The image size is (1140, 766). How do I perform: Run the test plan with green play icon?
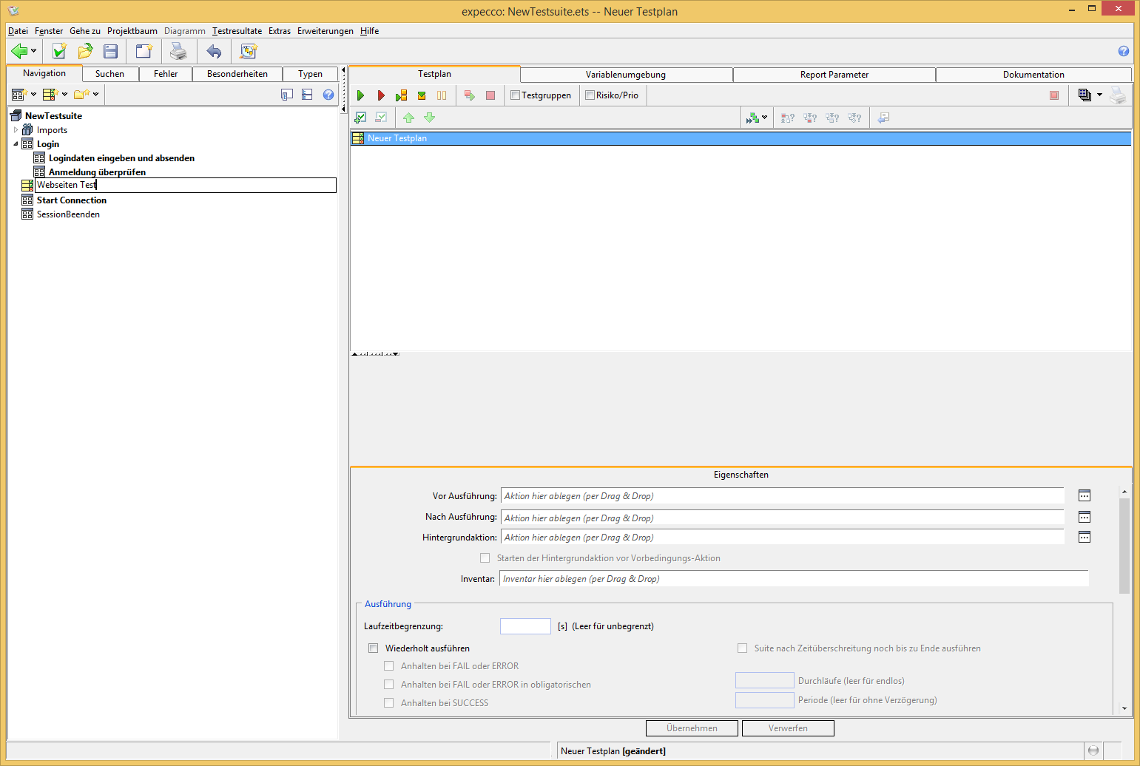pyautogui.click(x=360, y=95)
